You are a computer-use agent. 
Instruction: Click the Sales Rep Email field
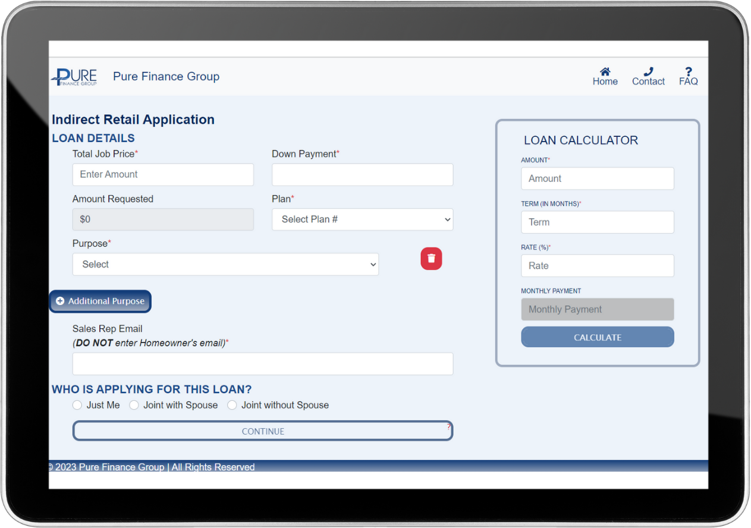(262, 363)
